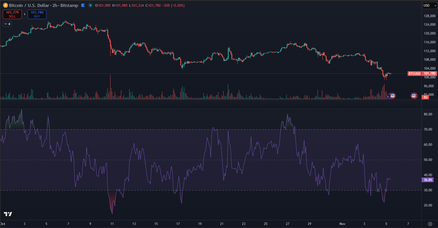This screenshot has width=438, height=228.
Task: Click the rightmost US flag economic event
Action: 414,96
